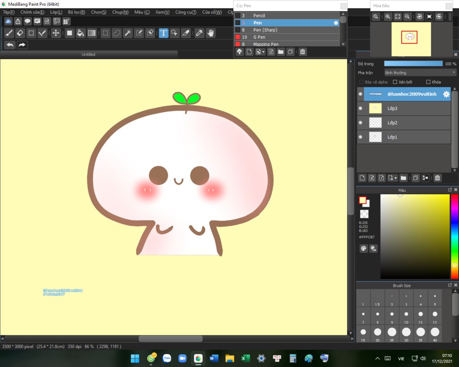The height and width of the screenshot is (367, 459).
Task: Select the Select Pen tool
Action: point(139,33)
